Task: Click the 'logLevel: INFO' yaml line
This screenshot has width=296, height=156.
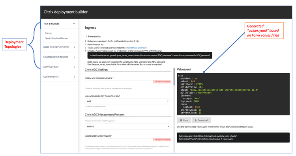Action: (x=189, y=101)
